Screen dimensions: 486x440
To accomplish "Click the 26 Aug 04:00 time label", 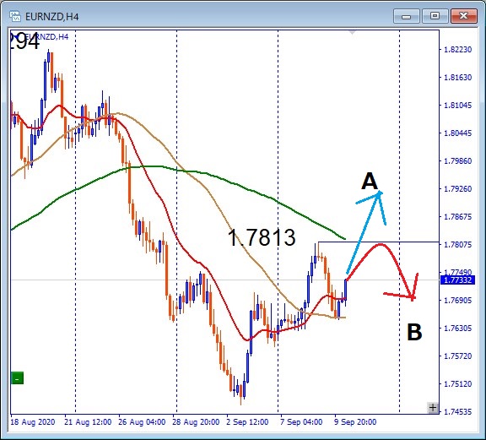I will [142, 422].
